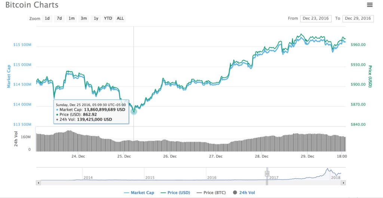The width and height of the screenshot is (383, 198).
Task: Click the navigator left scroll arrow
Action: [39, 183]
